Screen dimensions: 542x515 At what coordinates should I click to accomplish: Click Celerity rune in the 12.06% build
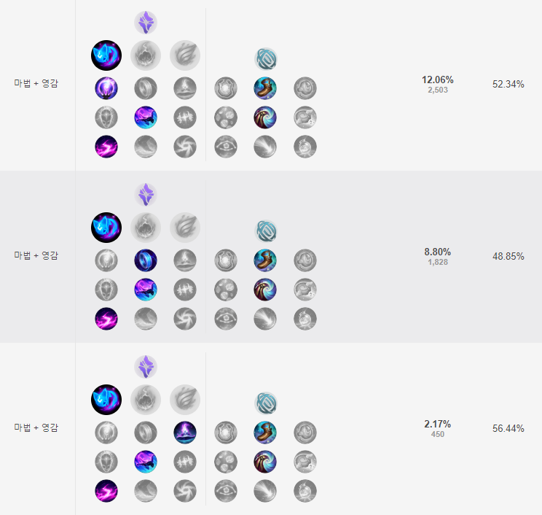pos(146,117)
